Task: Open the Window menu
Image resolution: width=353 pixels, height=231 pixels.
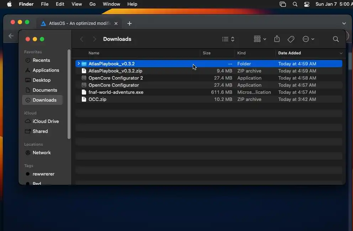Action: 111,4
